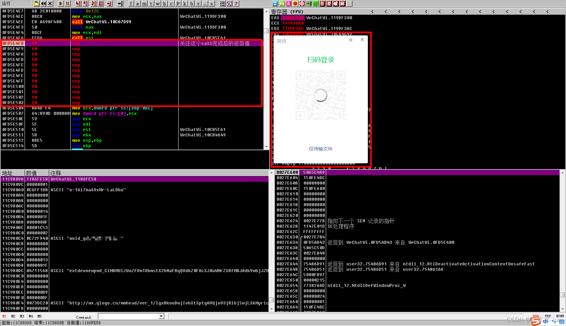The width and height of the screenshot is (566, 326).
Task: Show Threads with the T button
Action: click(x=151, y=4)
